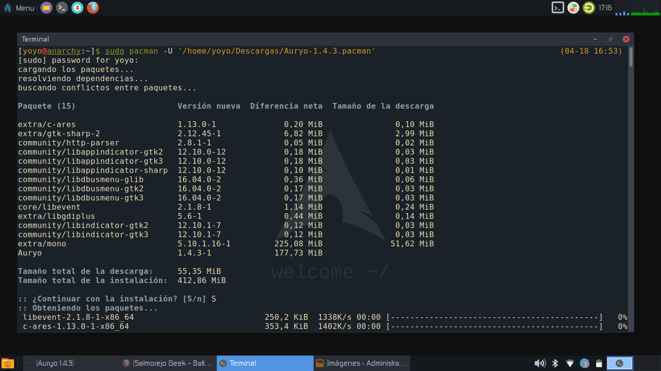Click the Terminal taskbar button
The width and height of the screenshot is (661, 371).
pyautogui.click(x=265, y=363)
